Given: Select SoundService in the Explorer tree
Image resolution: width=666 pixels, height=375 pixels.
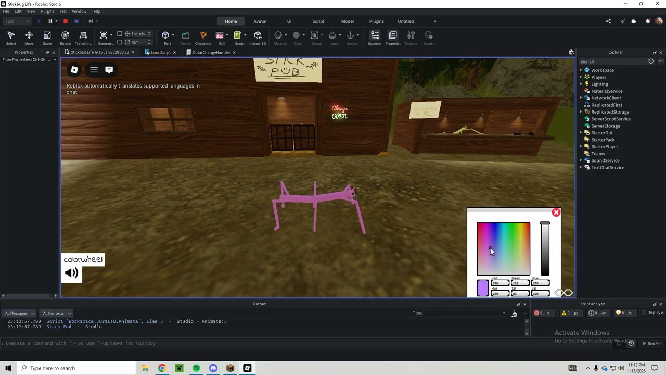Looking at the screenshot, I should 605,160.
